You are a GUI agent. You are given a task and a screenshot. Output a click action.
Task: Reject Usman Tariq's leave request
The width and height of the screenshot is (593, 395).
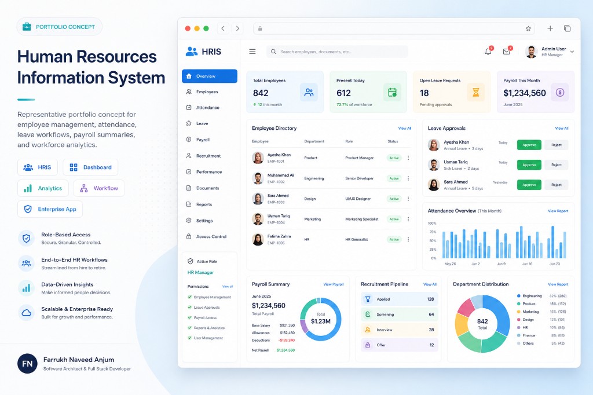pyautogui.click(x=557, y=165)
